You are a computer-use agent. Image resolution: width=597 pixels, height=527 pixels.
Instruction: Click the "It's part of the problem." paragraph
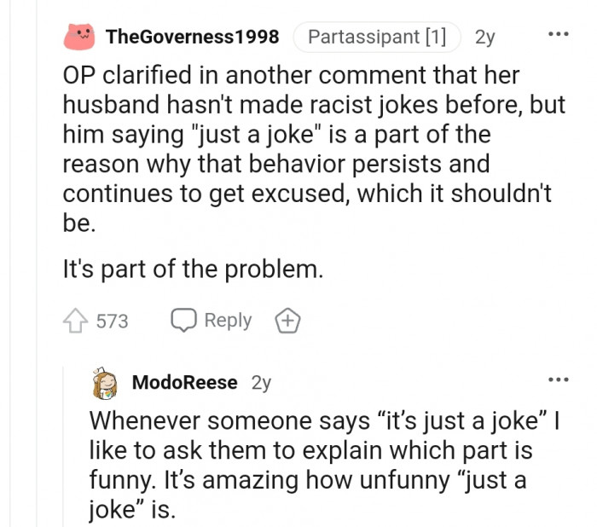point(194,269)
